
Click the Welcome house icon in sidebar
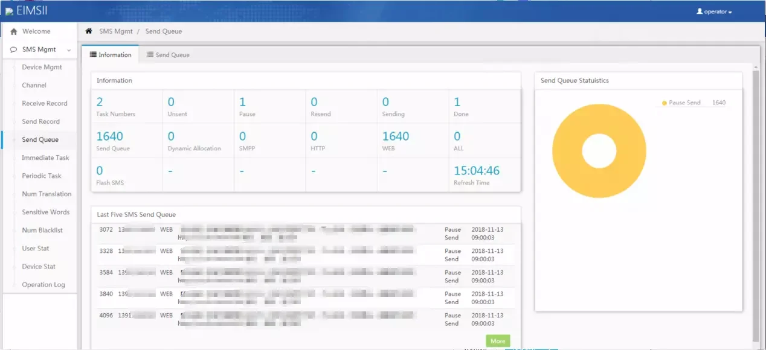click(x=14, y=31)
